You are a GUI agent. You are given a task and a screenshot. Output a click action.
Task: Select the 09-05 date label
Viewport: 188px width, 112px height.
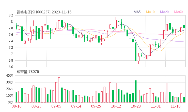click(56, 106)
